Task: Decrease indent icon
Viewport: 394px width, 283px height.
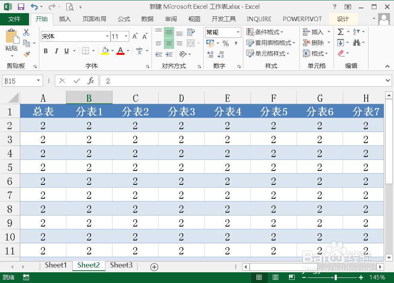Action: pyautogui.click(x=159, y=54)
